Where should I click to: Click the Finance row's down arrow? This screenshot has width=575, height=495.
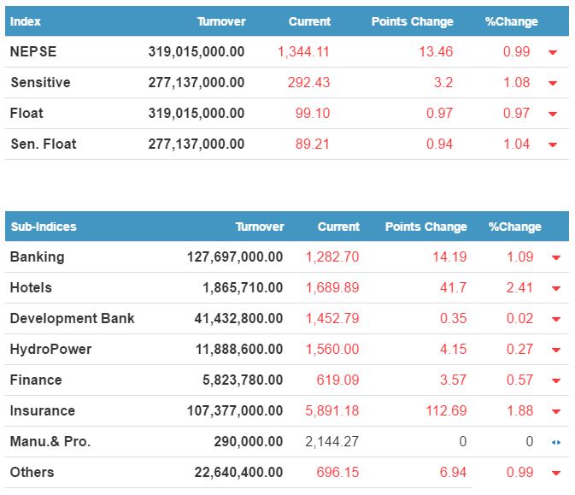tap(556, 380)
